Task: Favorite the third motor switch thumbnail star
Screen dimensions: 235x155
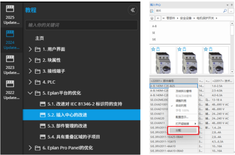Action: point(206,49)
